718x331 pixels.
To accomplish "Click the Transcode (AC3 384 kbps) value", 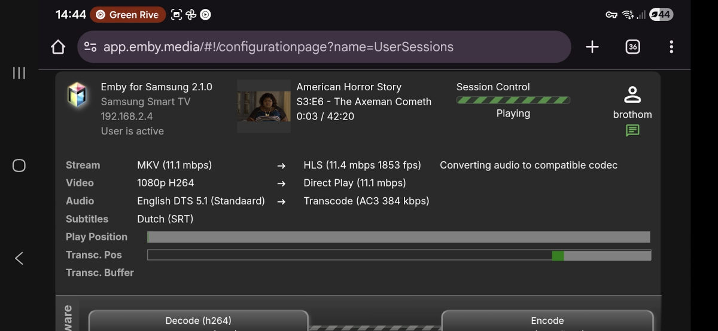I will click(366, 201).
